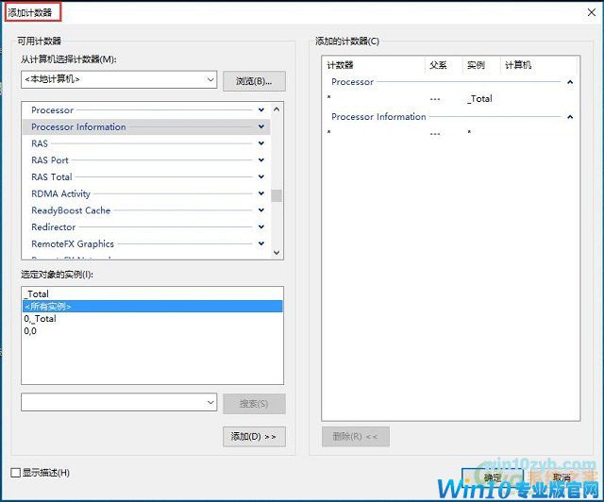
Task: Expand the Processor counter category
Action: pos(261,110)
